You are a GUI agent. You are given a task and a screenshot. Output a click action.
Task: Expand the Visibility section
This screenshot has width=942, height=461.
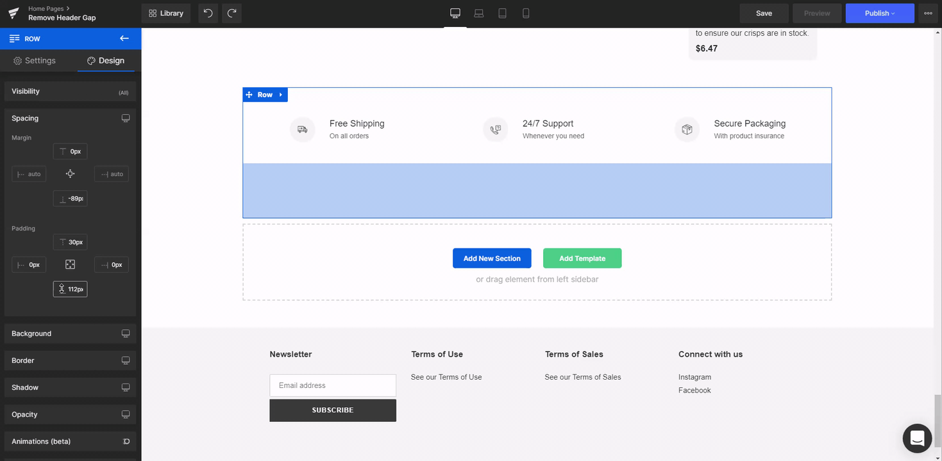[70, 92]
